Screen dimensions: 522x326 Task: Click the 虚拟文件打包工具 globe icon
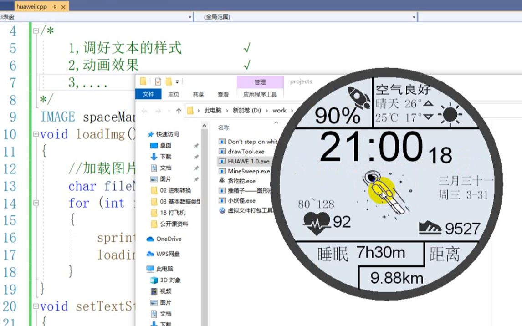click(x=222, y=210)
